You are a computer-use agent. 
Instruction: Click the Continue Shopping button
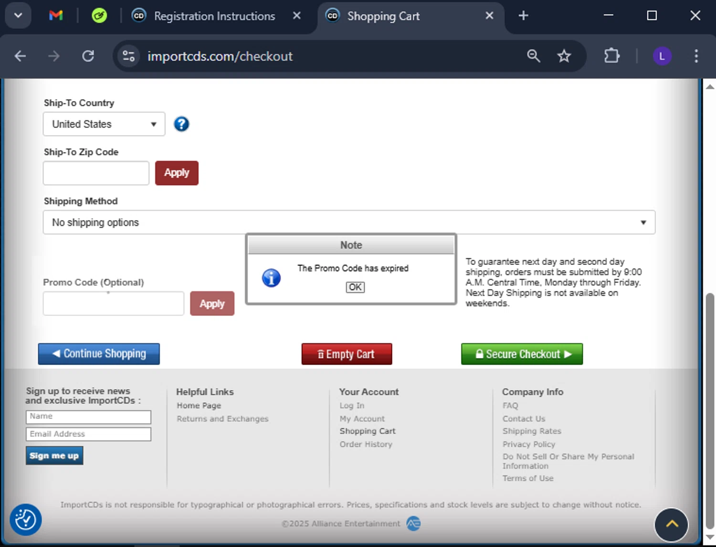click(x=99, y=354)
